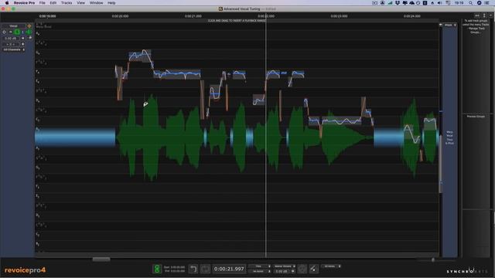Adjust the monitor 0.00 dB stepper
The height and width of the screenshot is (278, 495).
(292, 271)
